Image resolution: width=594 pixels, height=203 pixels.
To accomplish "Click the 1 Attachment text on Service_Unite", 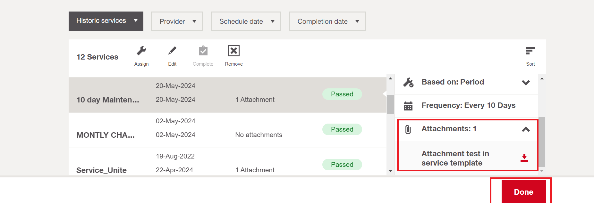I will 255,170.
